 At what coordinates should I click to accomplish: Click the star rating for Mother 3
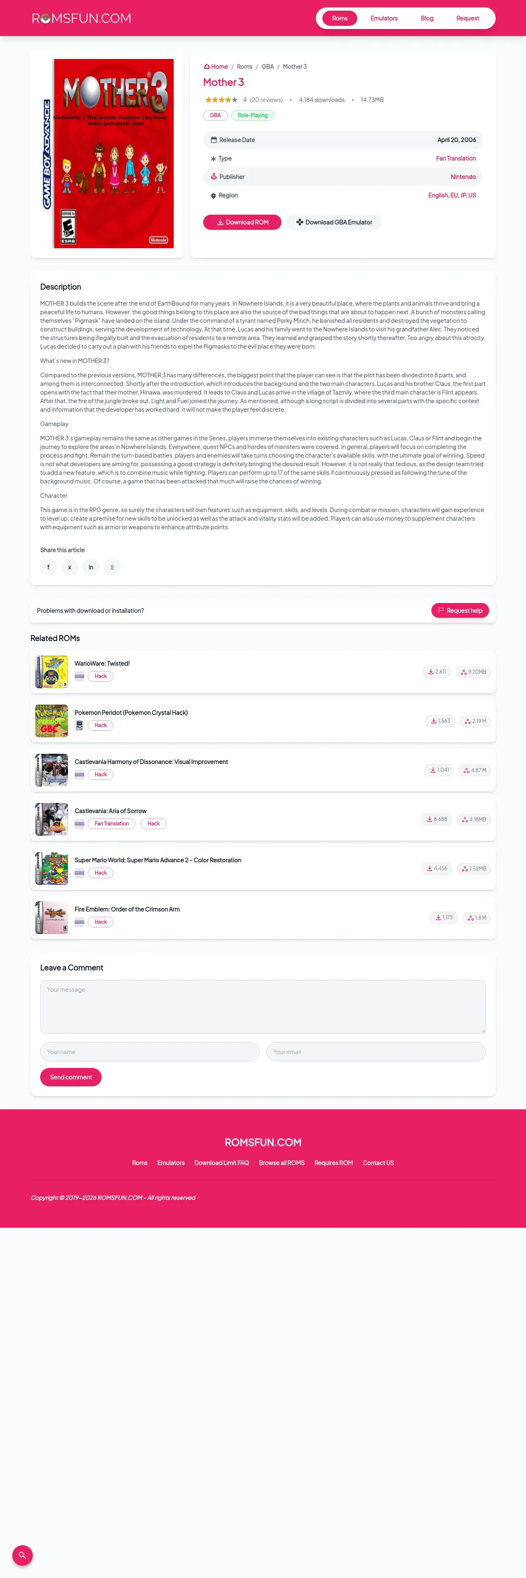pos(221,100)
